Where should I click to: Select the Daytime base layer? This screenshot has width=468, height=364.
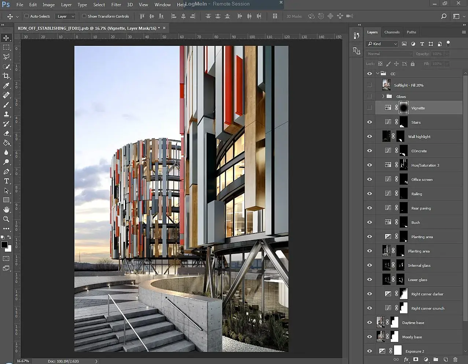(x=413, y=323)
